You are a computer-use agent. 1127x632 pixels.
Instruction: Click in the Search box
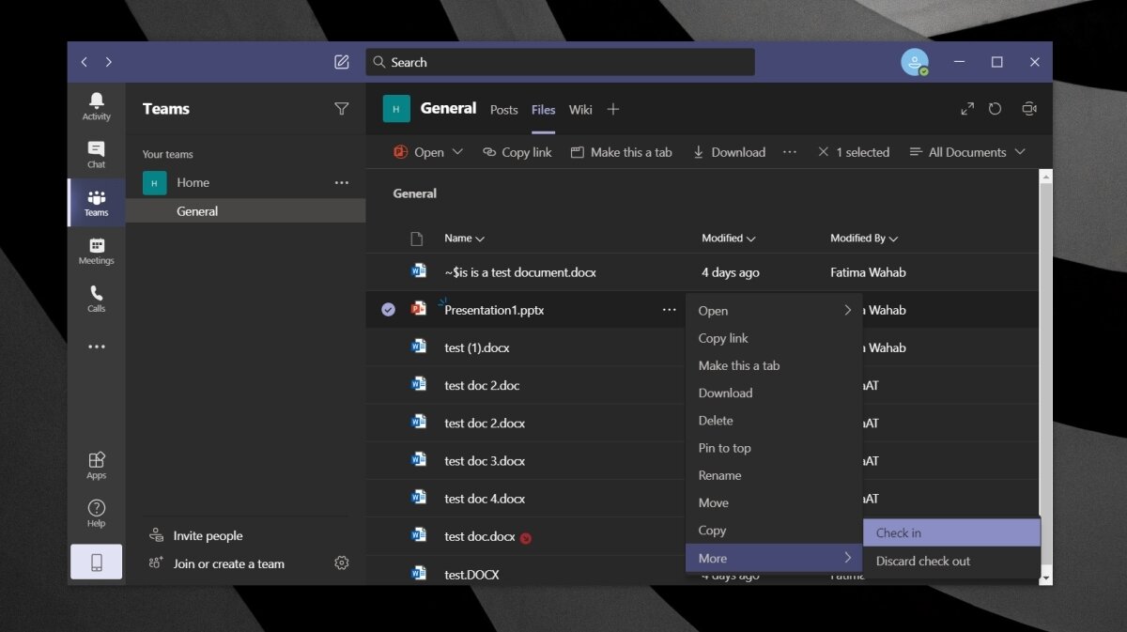coord(560,62)
